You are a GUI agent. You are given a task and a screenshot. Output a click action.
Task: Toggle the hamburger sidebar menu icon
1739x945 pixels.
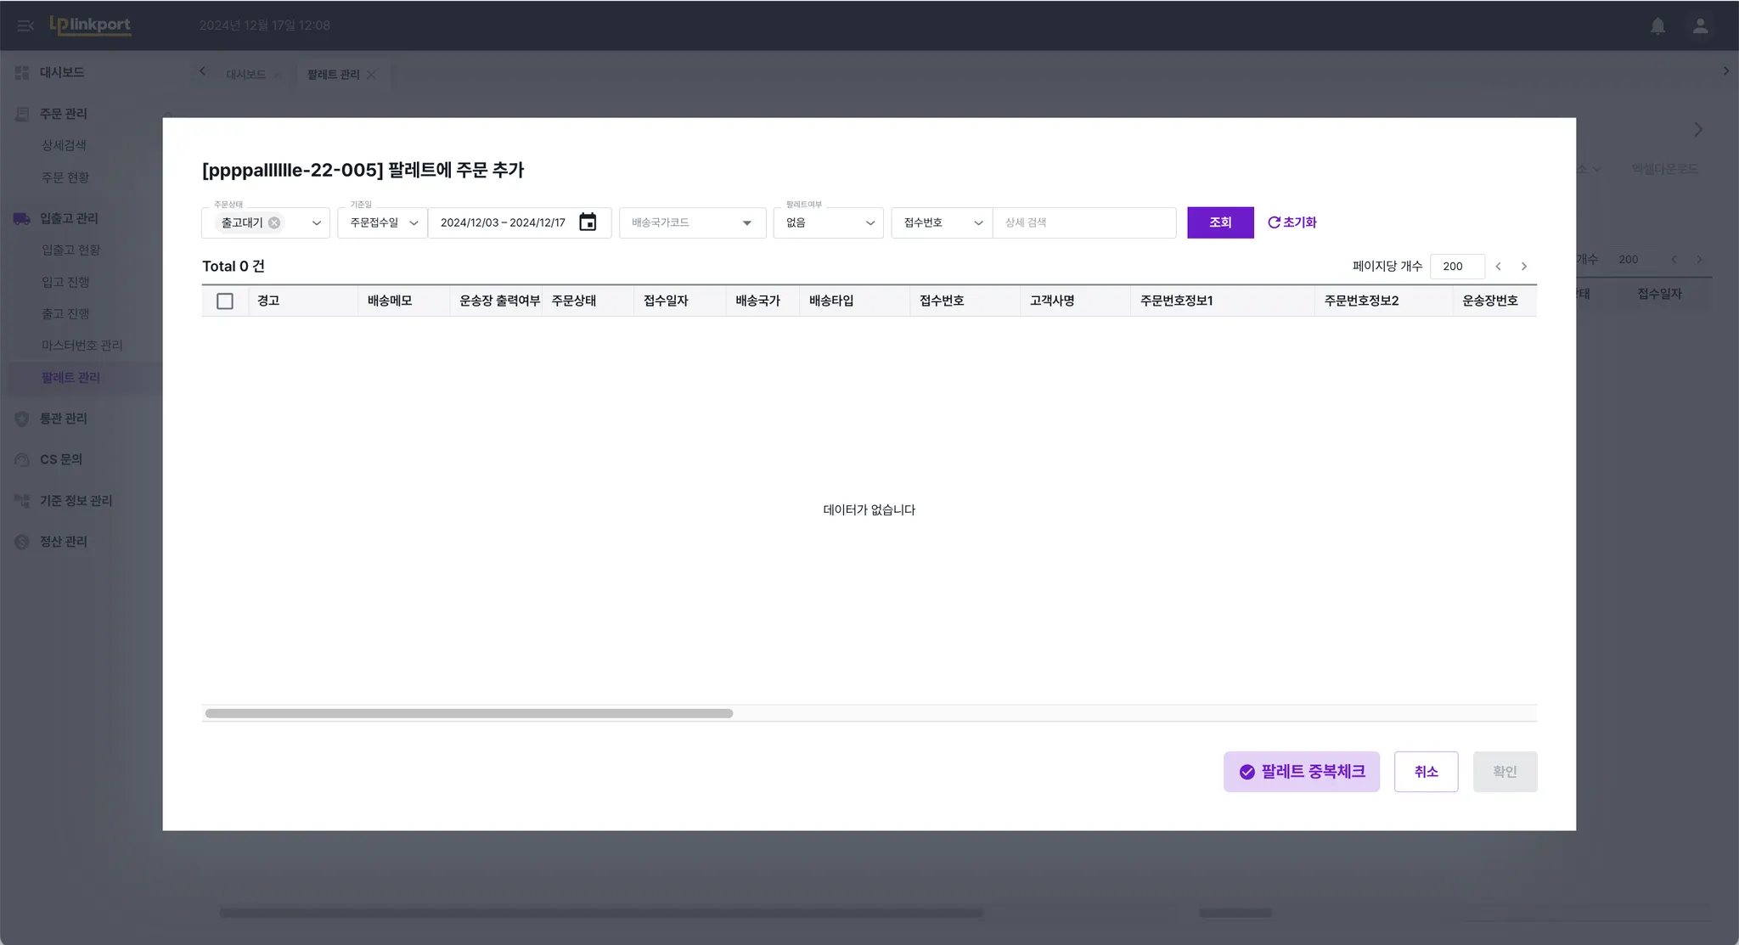(25, 25)
